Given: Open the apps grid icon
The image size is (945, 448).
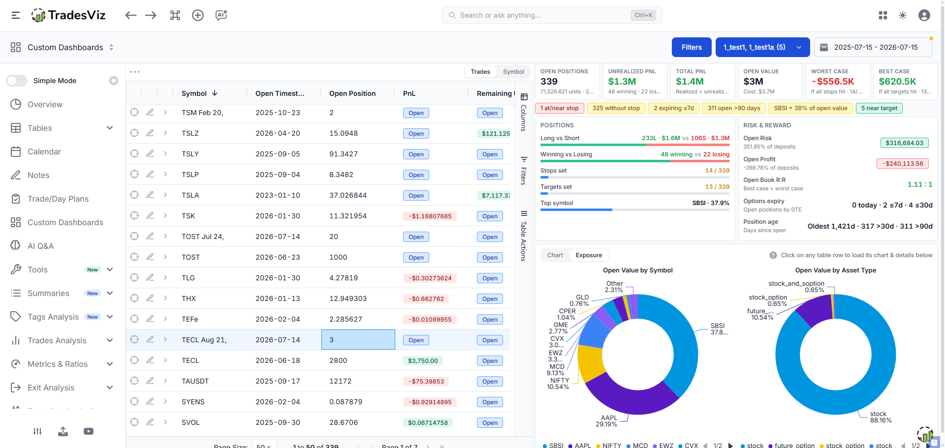Looking at the screenshot, I should tap(883, 15).
